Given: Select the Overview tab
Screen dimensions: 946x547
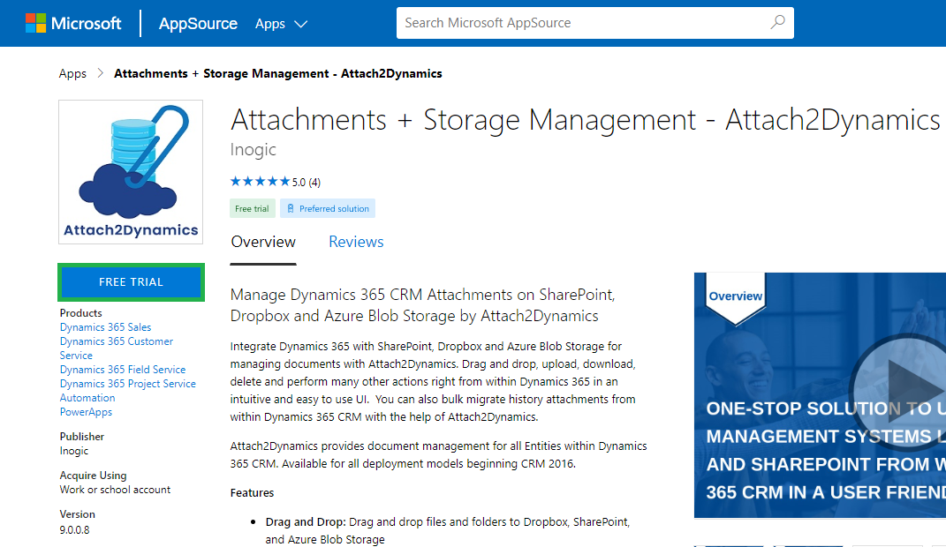Looking at the screenshot, I should click(x=262, y=241).
